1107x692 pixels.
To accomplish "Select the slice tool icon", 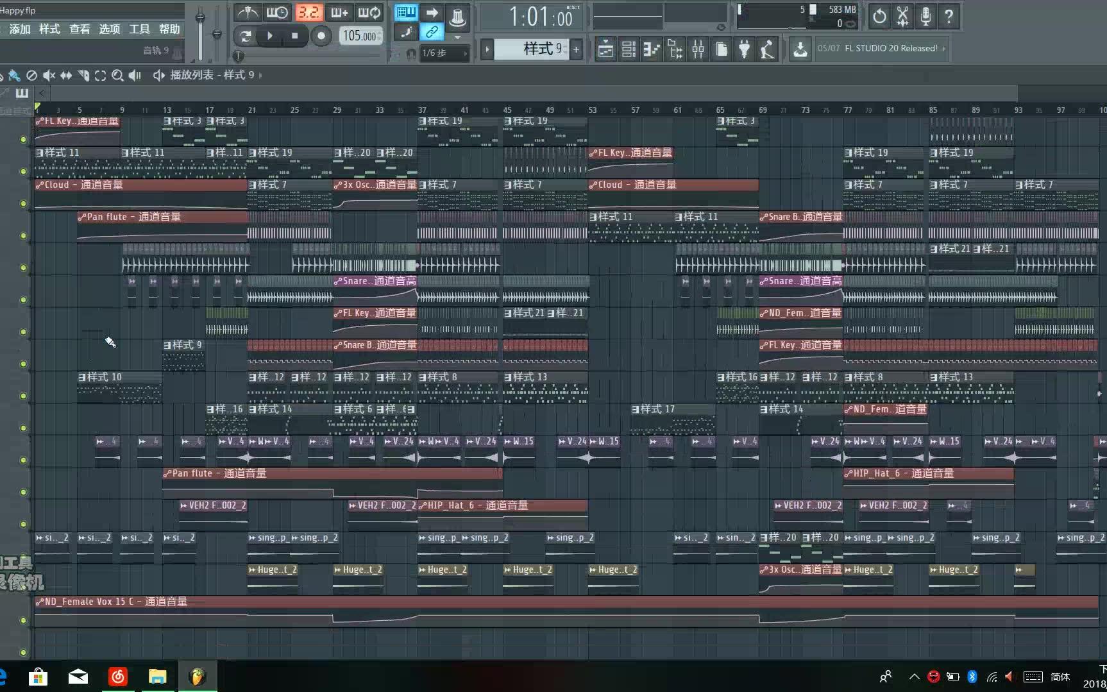I will 83,75.
